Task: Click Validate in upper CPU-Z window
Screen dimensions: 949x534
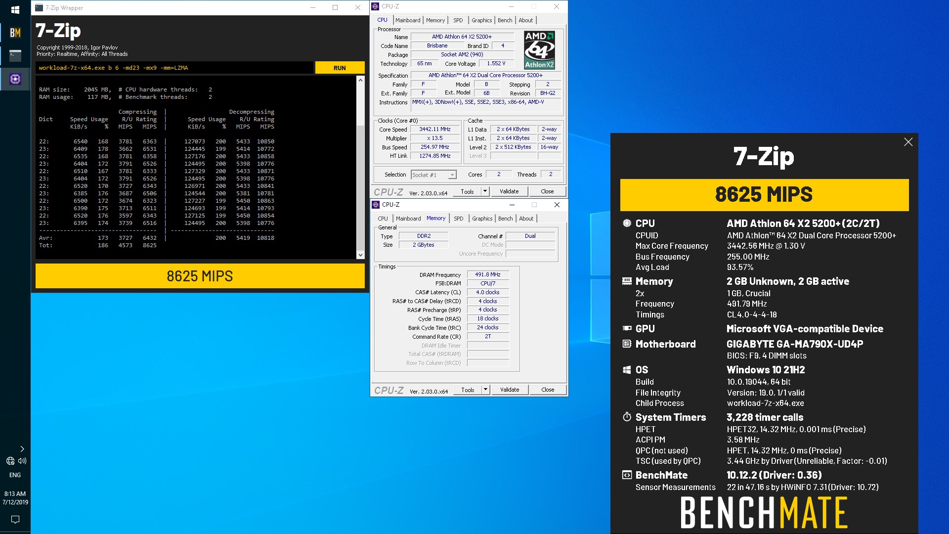Action: pyautogui.click(x=509, y=192)
